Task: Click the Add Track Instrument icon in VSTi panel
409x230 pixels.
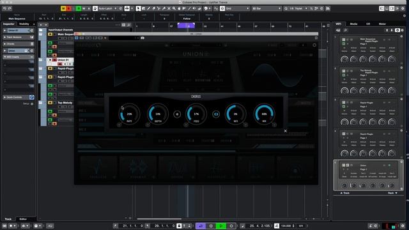Action: (x=338, y=30)
